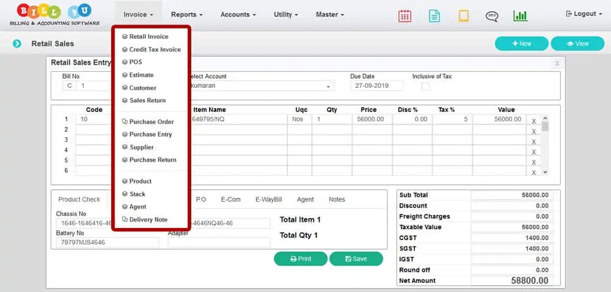Click the Chassis No input field
The image size is (611, 292).
[x=84, y=223]
